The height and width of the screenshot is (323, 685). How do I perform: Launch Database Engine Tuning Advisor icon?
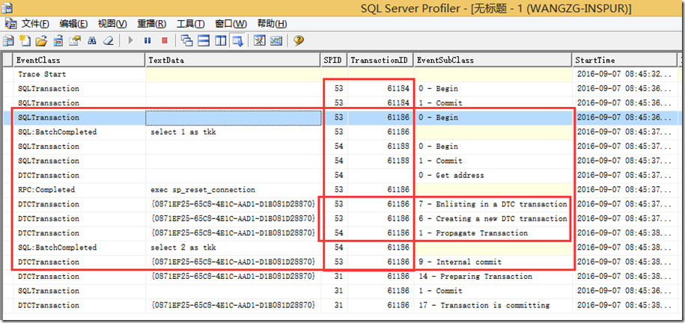[x=260, y=40]
